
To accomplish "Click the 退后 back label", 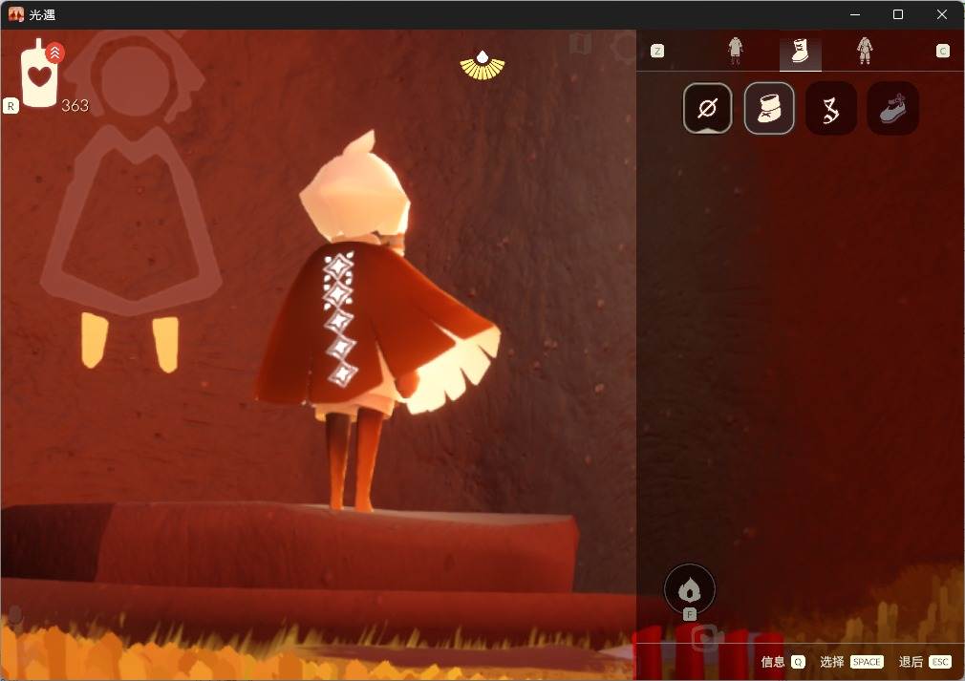I will pyautogui.click(x=911, y=662).
